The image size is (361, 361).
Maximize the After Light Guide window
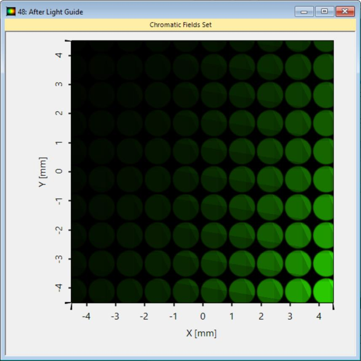pos(324,11)
